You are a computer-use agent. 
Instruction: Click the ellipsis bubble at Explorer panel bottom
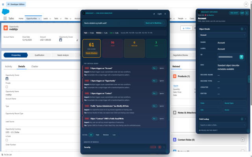(248, 131)
